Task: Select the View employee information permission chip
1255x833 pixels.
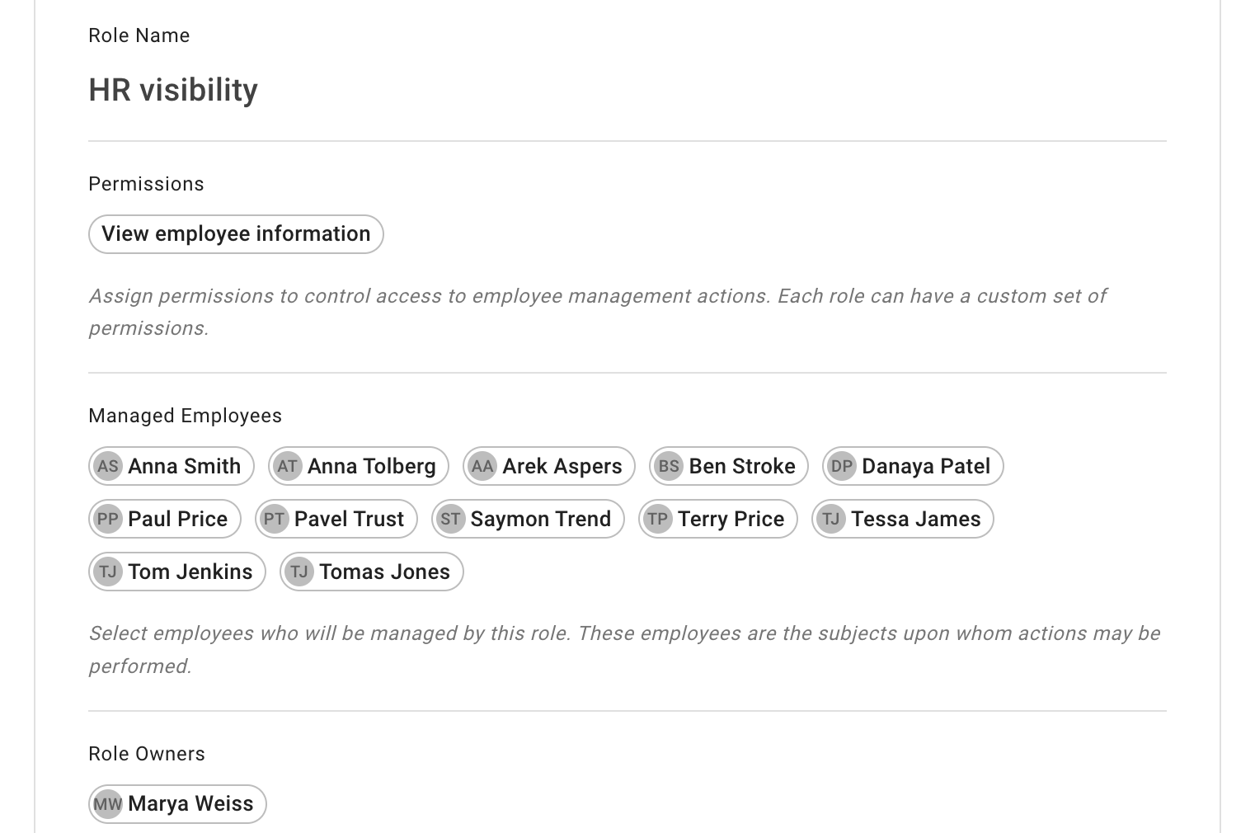Action: tap(235, 234)
